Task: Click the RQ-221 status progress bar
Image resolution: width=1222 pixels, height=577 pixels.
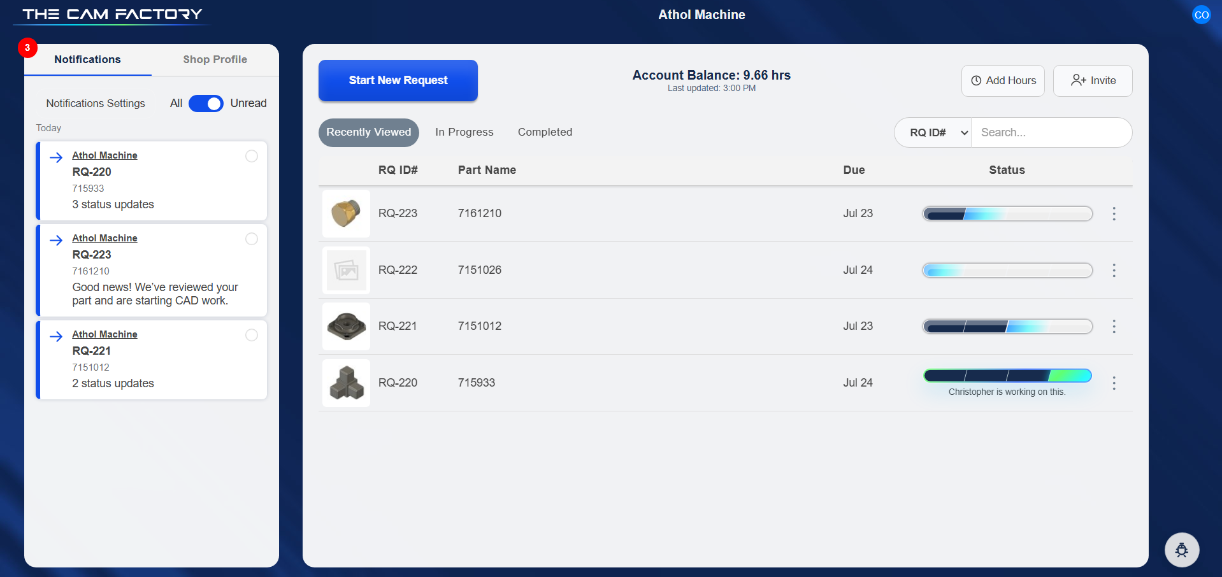Action: click(x=1008, y=327)
